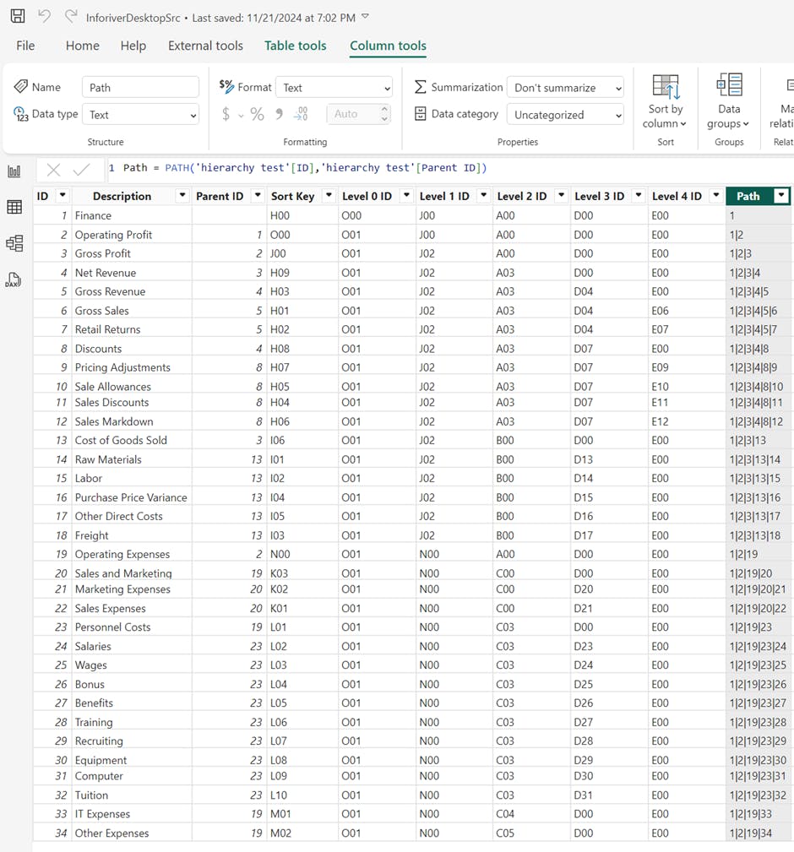Commit formula with the checkmark icon

coord(82,170)
